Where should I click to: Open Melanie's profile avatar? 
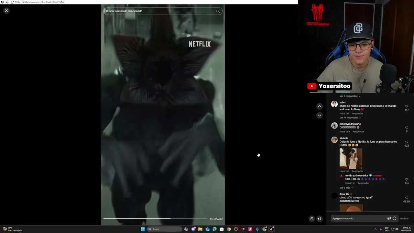pyautogui.click(x=334, y=140)
